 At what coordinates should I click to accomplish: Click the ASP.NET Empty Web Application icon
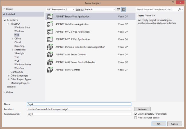pos(50,17)
